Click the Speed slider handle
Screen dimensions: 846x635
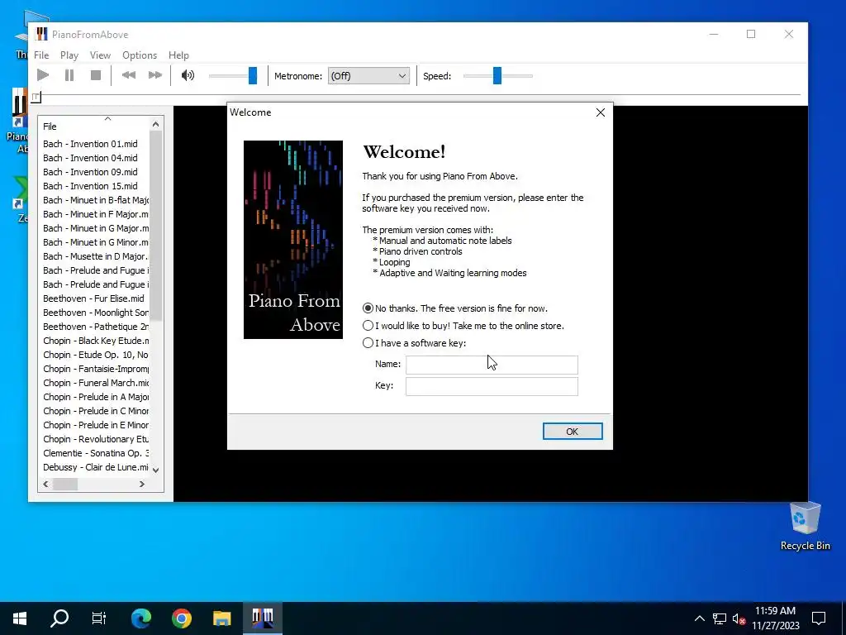point(497,75)
